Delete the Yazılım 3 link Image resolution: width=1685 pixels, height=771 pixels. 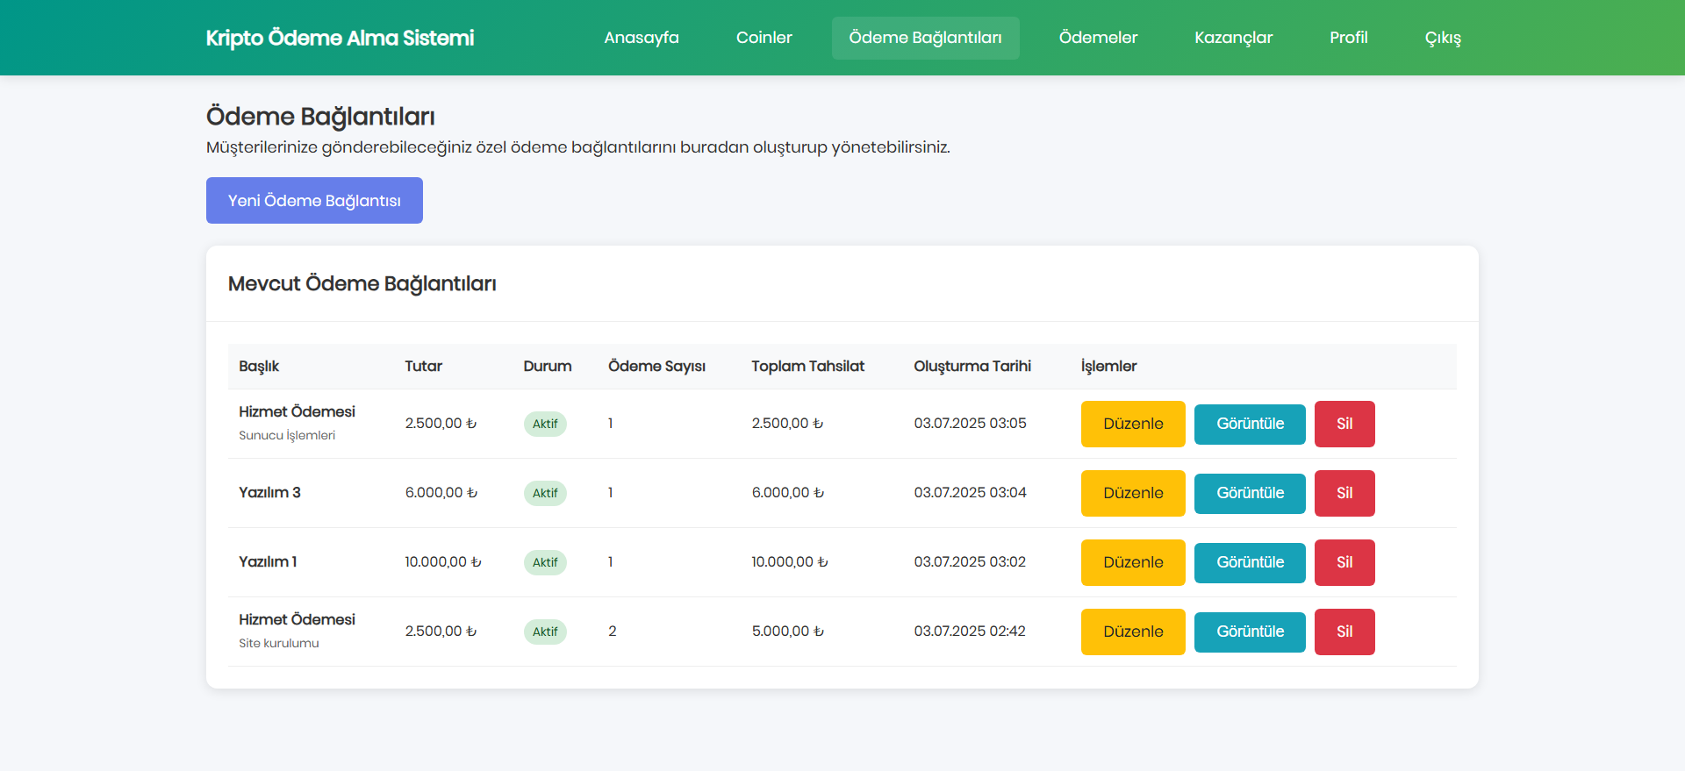[x=1344, y=493]
